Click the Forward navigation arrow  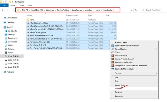tap(8, 10)
